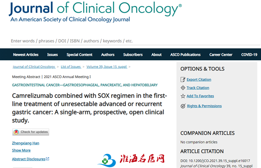Open the Issues menu
This screenshot has height=168, width=261.
click(x=53, y=55)
